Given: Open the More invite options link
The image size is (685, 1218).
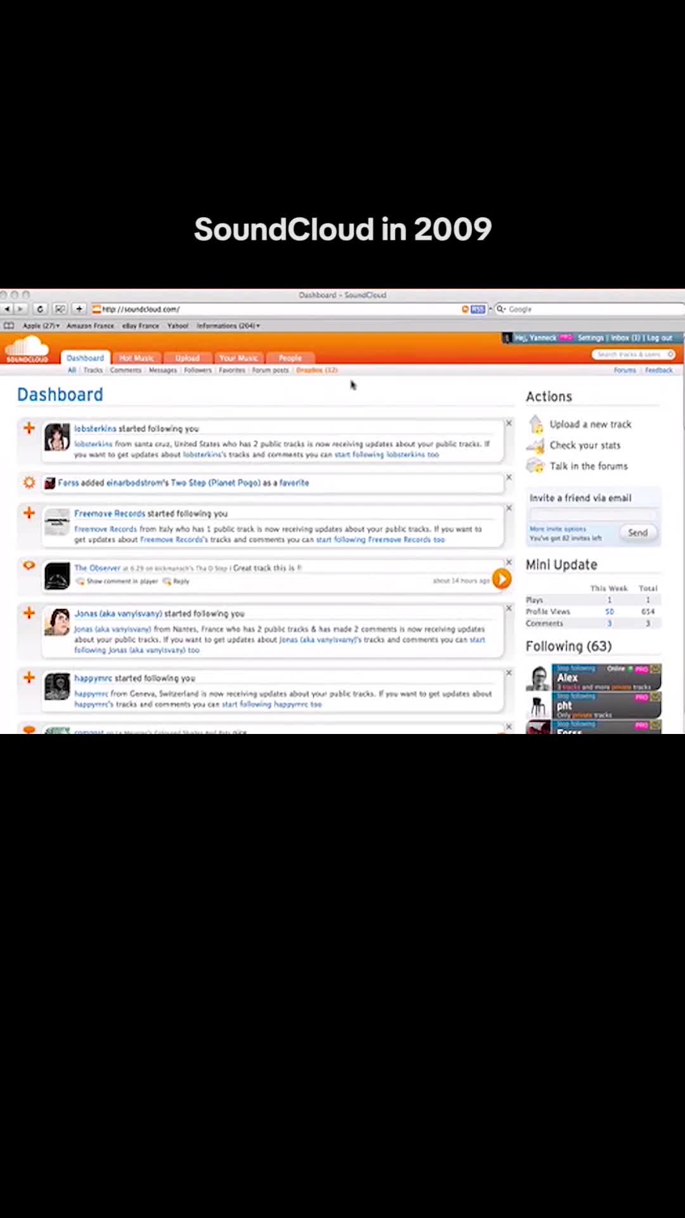Looking at the screenshot, I should pyautogui.click(x=558, y=528).
